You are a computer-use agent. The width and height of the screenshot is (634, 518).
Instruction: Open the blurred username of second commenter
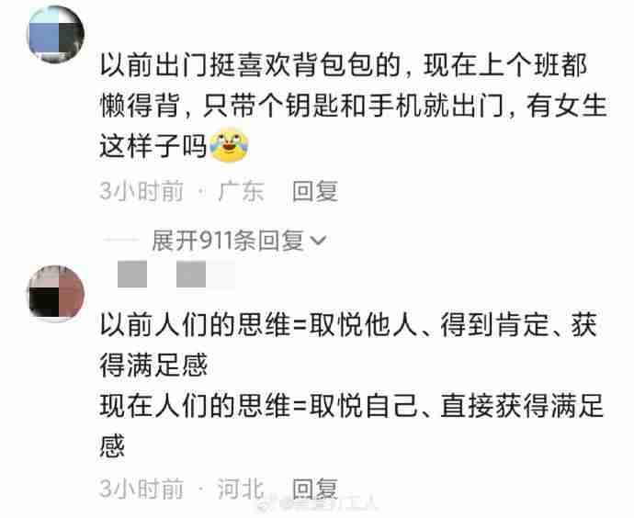tap(175, 275)
